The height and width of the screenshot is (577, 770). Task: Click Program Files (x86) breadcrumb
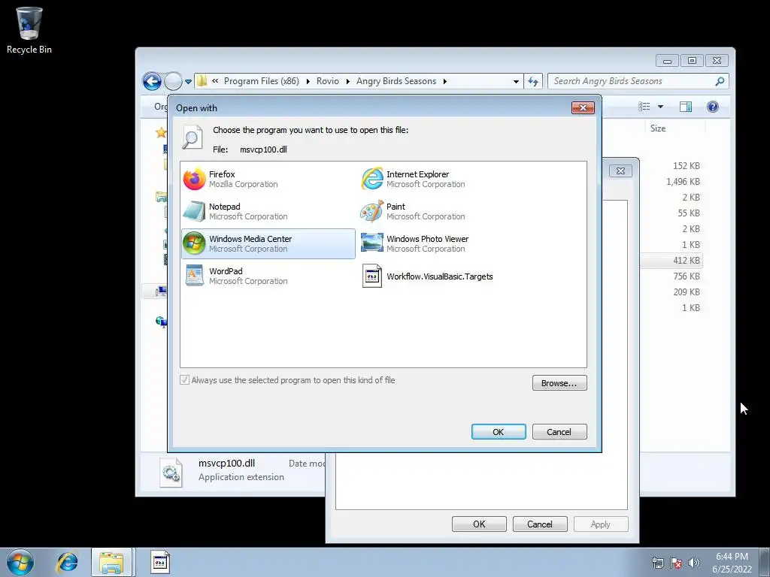pyautogui.click(x=261, y=81)
